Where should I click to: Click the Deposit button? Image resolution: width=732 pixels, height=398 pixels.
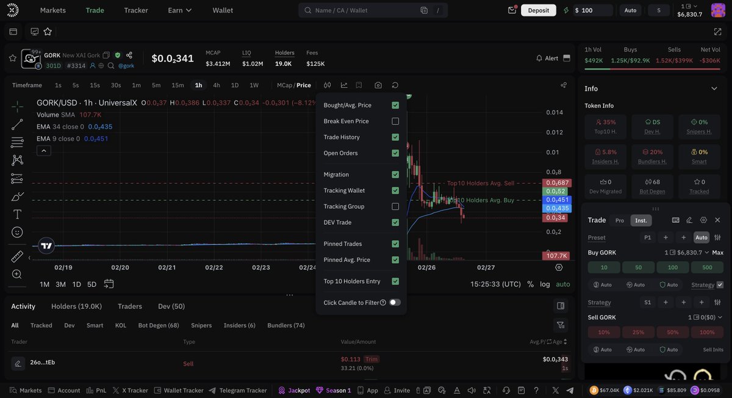(539, 10)
